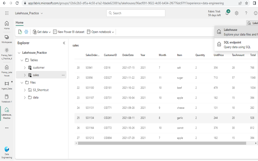Go back with browser back arrow
The image size is (258, 161).
(4, 3)
